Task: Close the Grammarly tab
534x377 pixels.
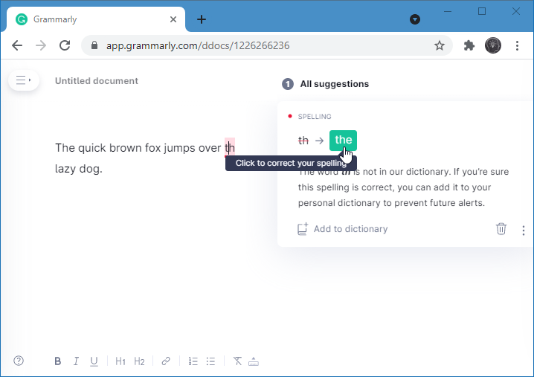Action: click(x=173, y=19)
